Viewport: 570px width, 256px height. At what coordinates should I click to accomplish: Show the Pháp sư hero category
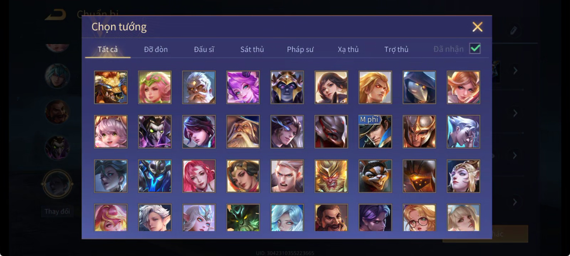click(300, 49)
